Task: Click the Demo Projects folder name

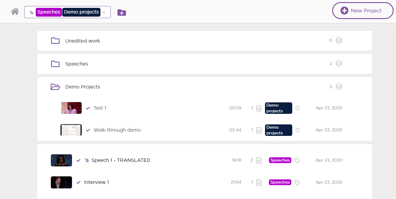Action: coord(83,87)
